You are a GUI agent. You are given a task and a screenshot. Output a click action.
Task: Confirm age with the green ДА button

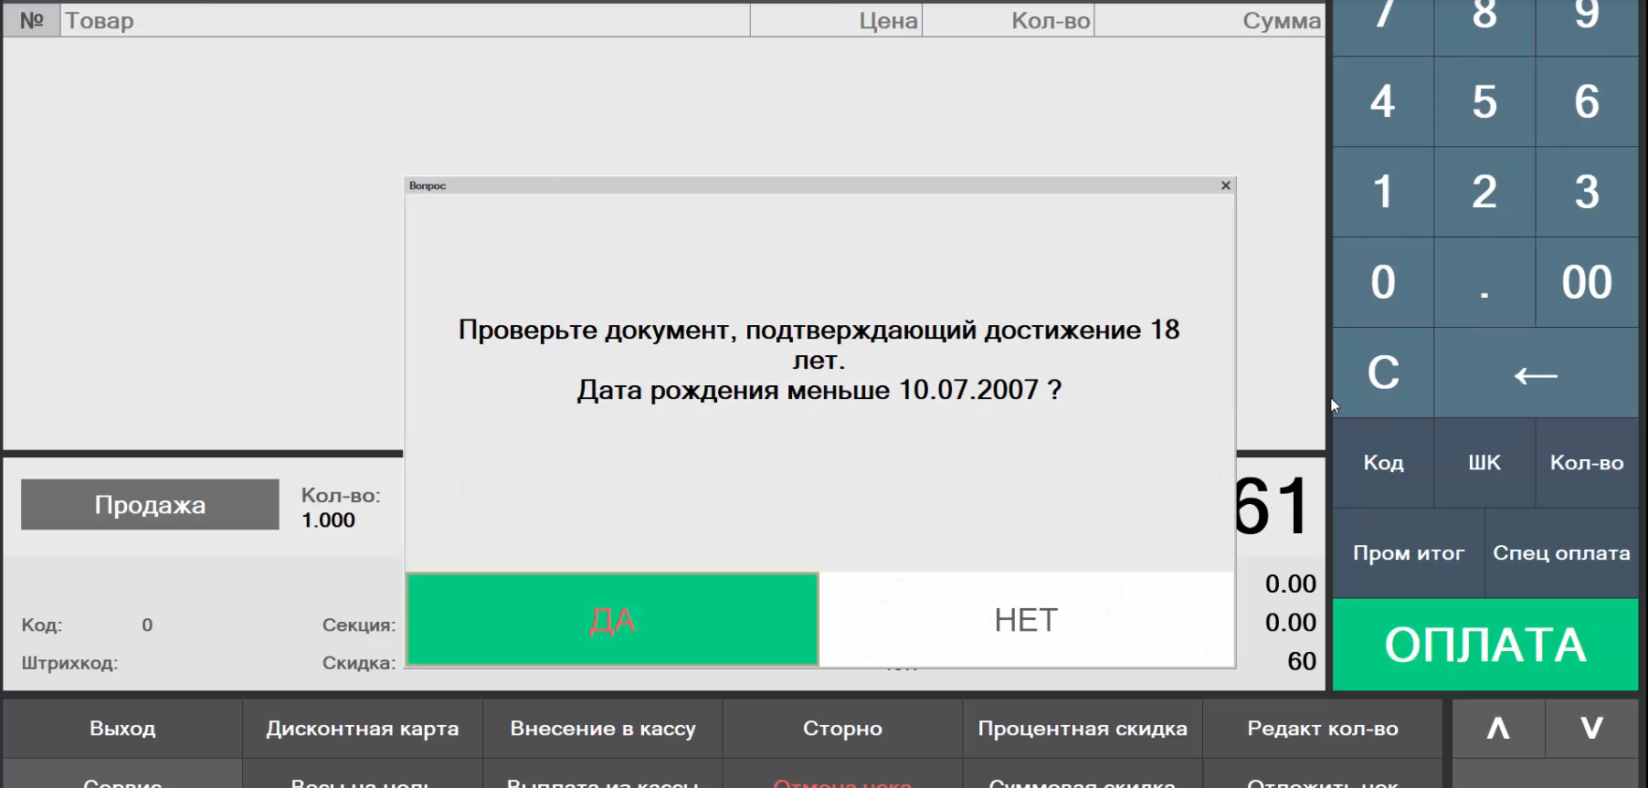(612, 620)
